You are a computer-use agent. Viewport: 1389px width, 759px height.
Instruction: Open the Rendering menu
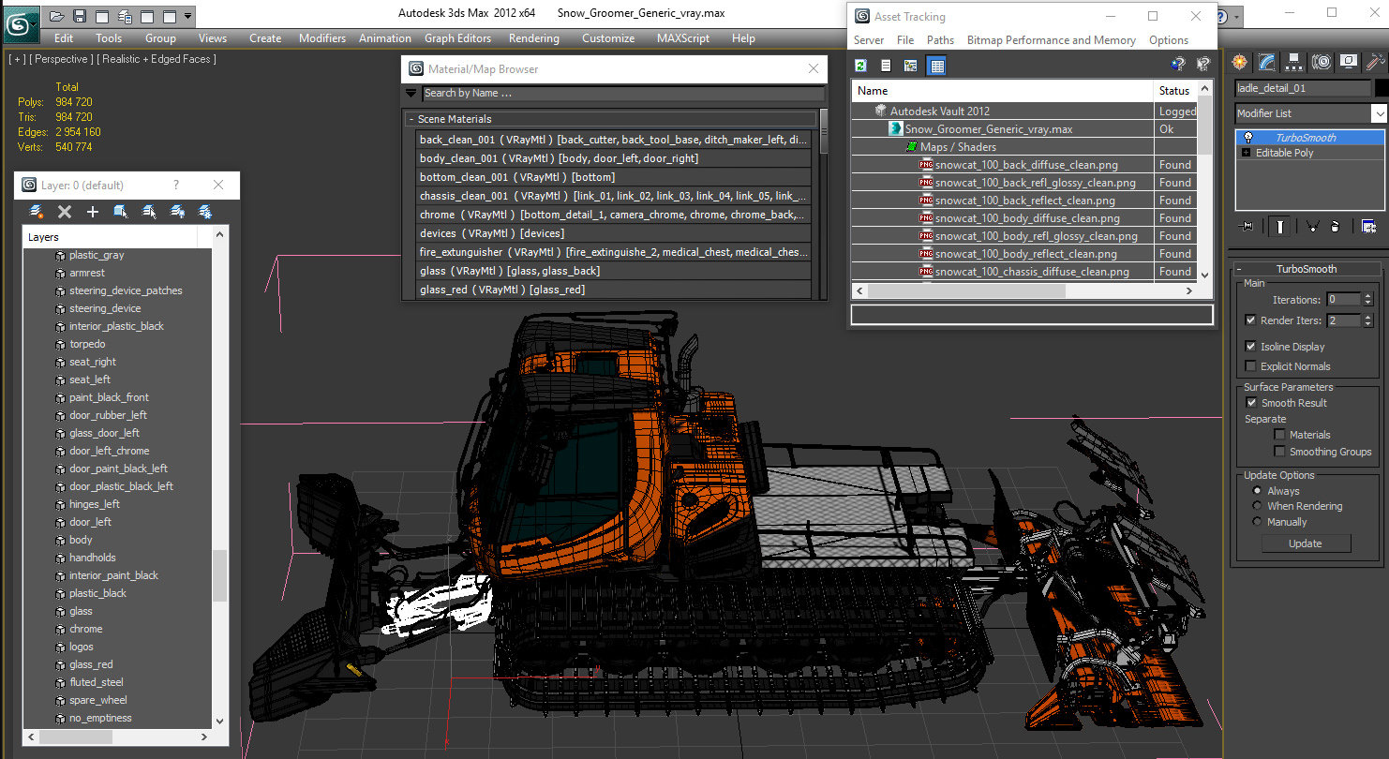534,38
